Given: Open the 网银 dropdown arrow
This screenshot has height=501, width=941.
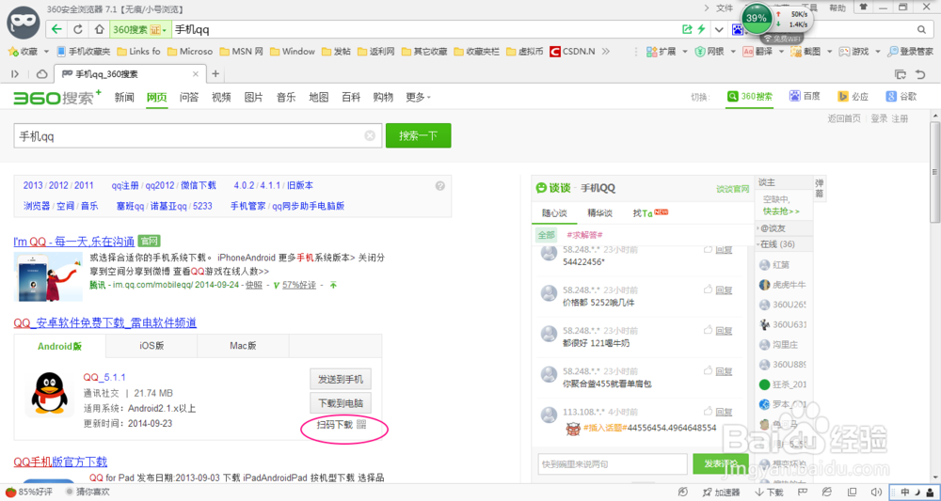Looking at the screenshot, I should coord(733,52).
